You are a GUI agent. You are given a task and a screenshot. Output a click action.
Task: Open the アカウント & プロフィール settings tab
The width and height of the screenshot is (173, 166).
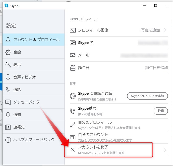[34, 40]
